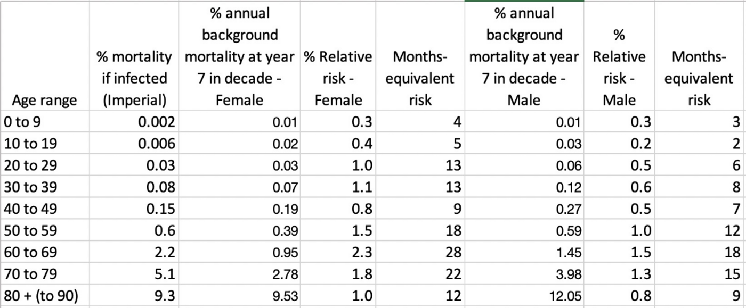
Task: Click Imperial mortality value 9.3
Action: click(x=162, y=295)
